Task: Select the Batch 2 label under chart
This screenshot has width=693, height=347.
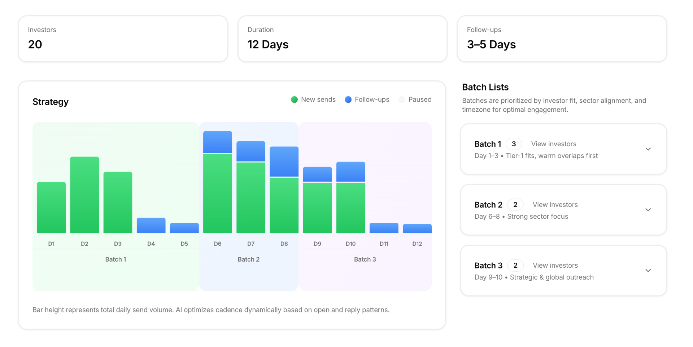Action: coord(248,259)
